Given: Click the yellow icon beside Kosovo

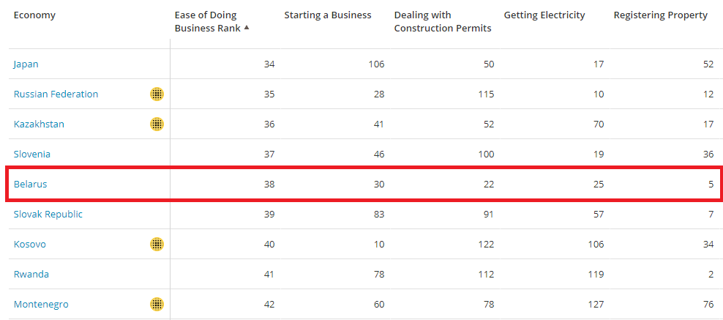Looking at the screenshot, I should click(157, 244).
